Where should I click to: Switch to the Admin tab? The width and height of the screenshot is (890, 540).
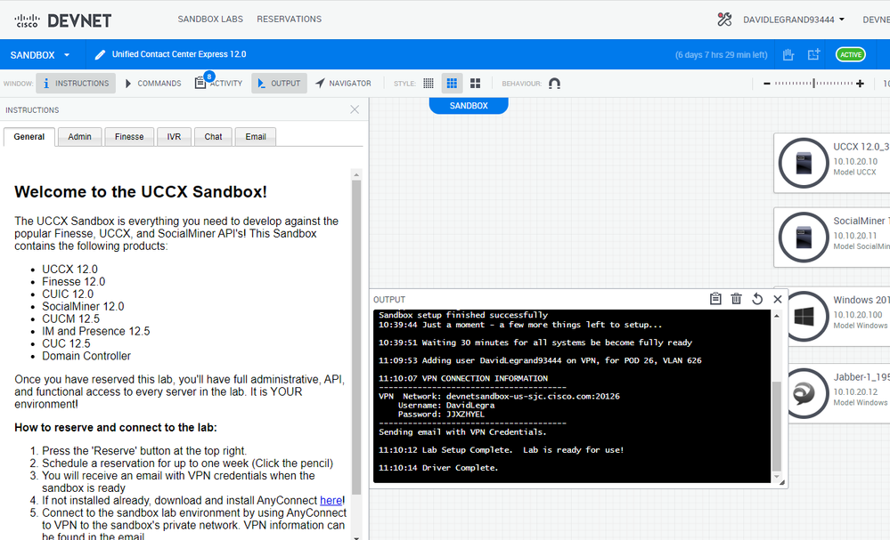pyautogui.click(x=79, y=137)
